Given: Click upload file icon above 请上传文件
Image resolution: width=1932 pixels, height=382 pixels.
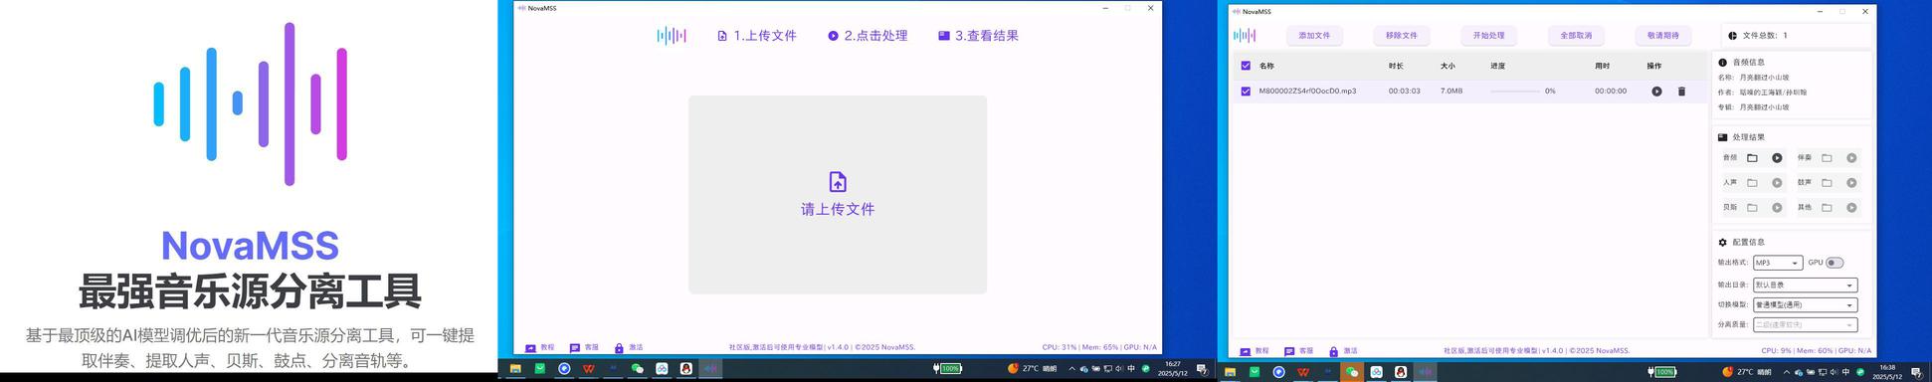Looking at the screenshot, I should (x=838, y=182).
